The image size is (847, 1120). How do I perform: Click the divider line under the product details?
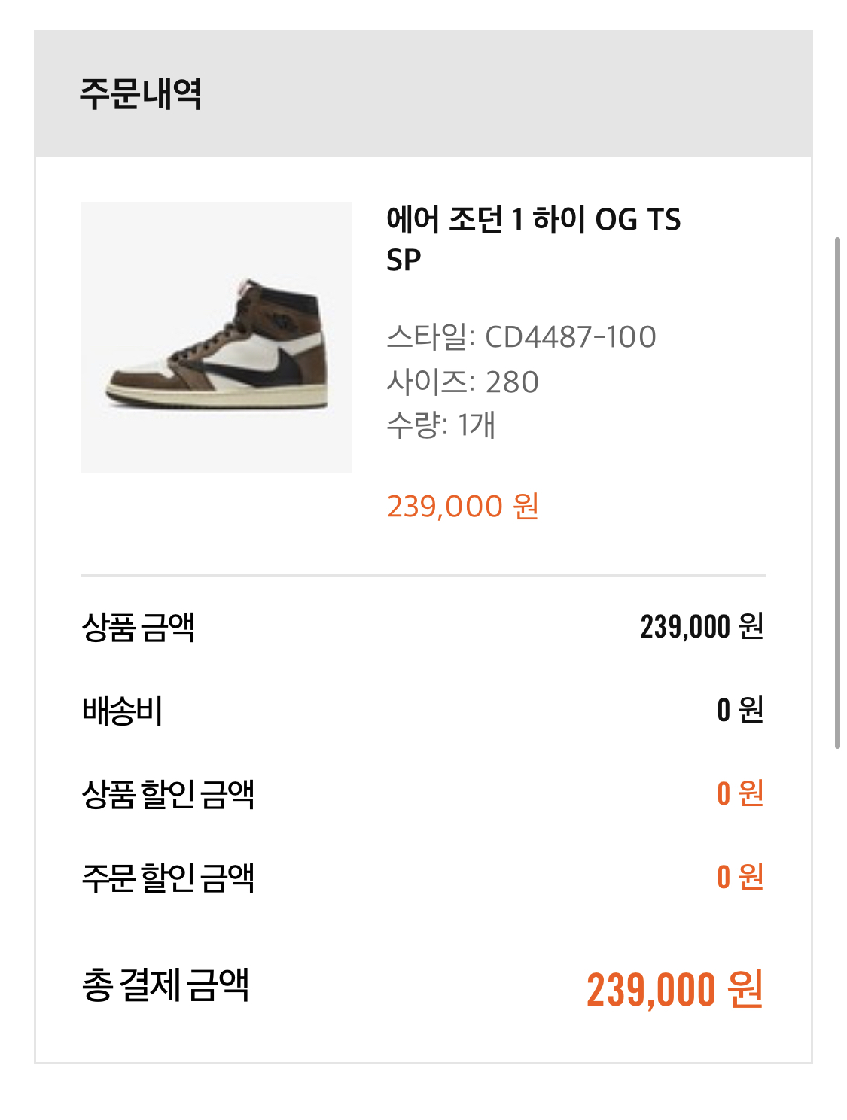click(423, 576)
